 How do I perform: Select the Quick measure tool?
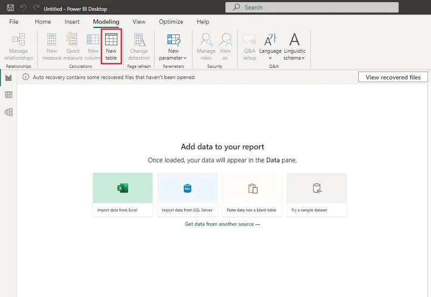pos(73,47)
